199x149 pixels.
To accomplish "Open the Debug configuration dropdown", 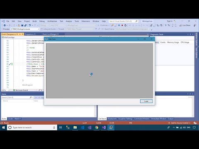I will [44, 25].
